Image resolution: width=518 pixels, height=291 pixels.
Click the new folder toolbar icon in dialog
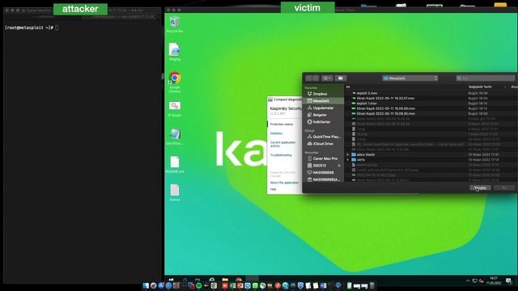[340, 78]
